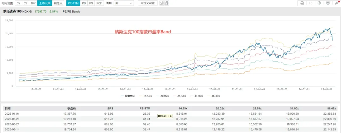
Task: Click the 31.00x table column header
Action: click(x=295, y=108)
